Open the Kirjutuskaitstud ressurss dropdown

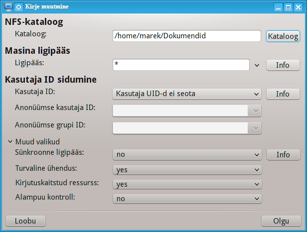[x=187, y=184]
